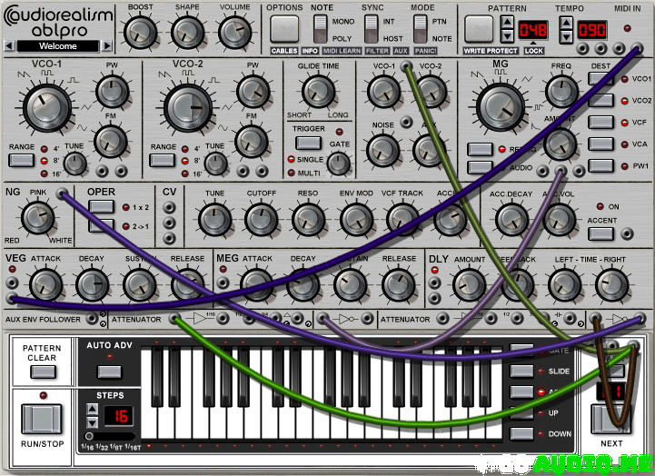The width and height of the screenshot is (655, 476).
Task: Toggle the NOTE mono/poly switch
Action: [321, 29]
